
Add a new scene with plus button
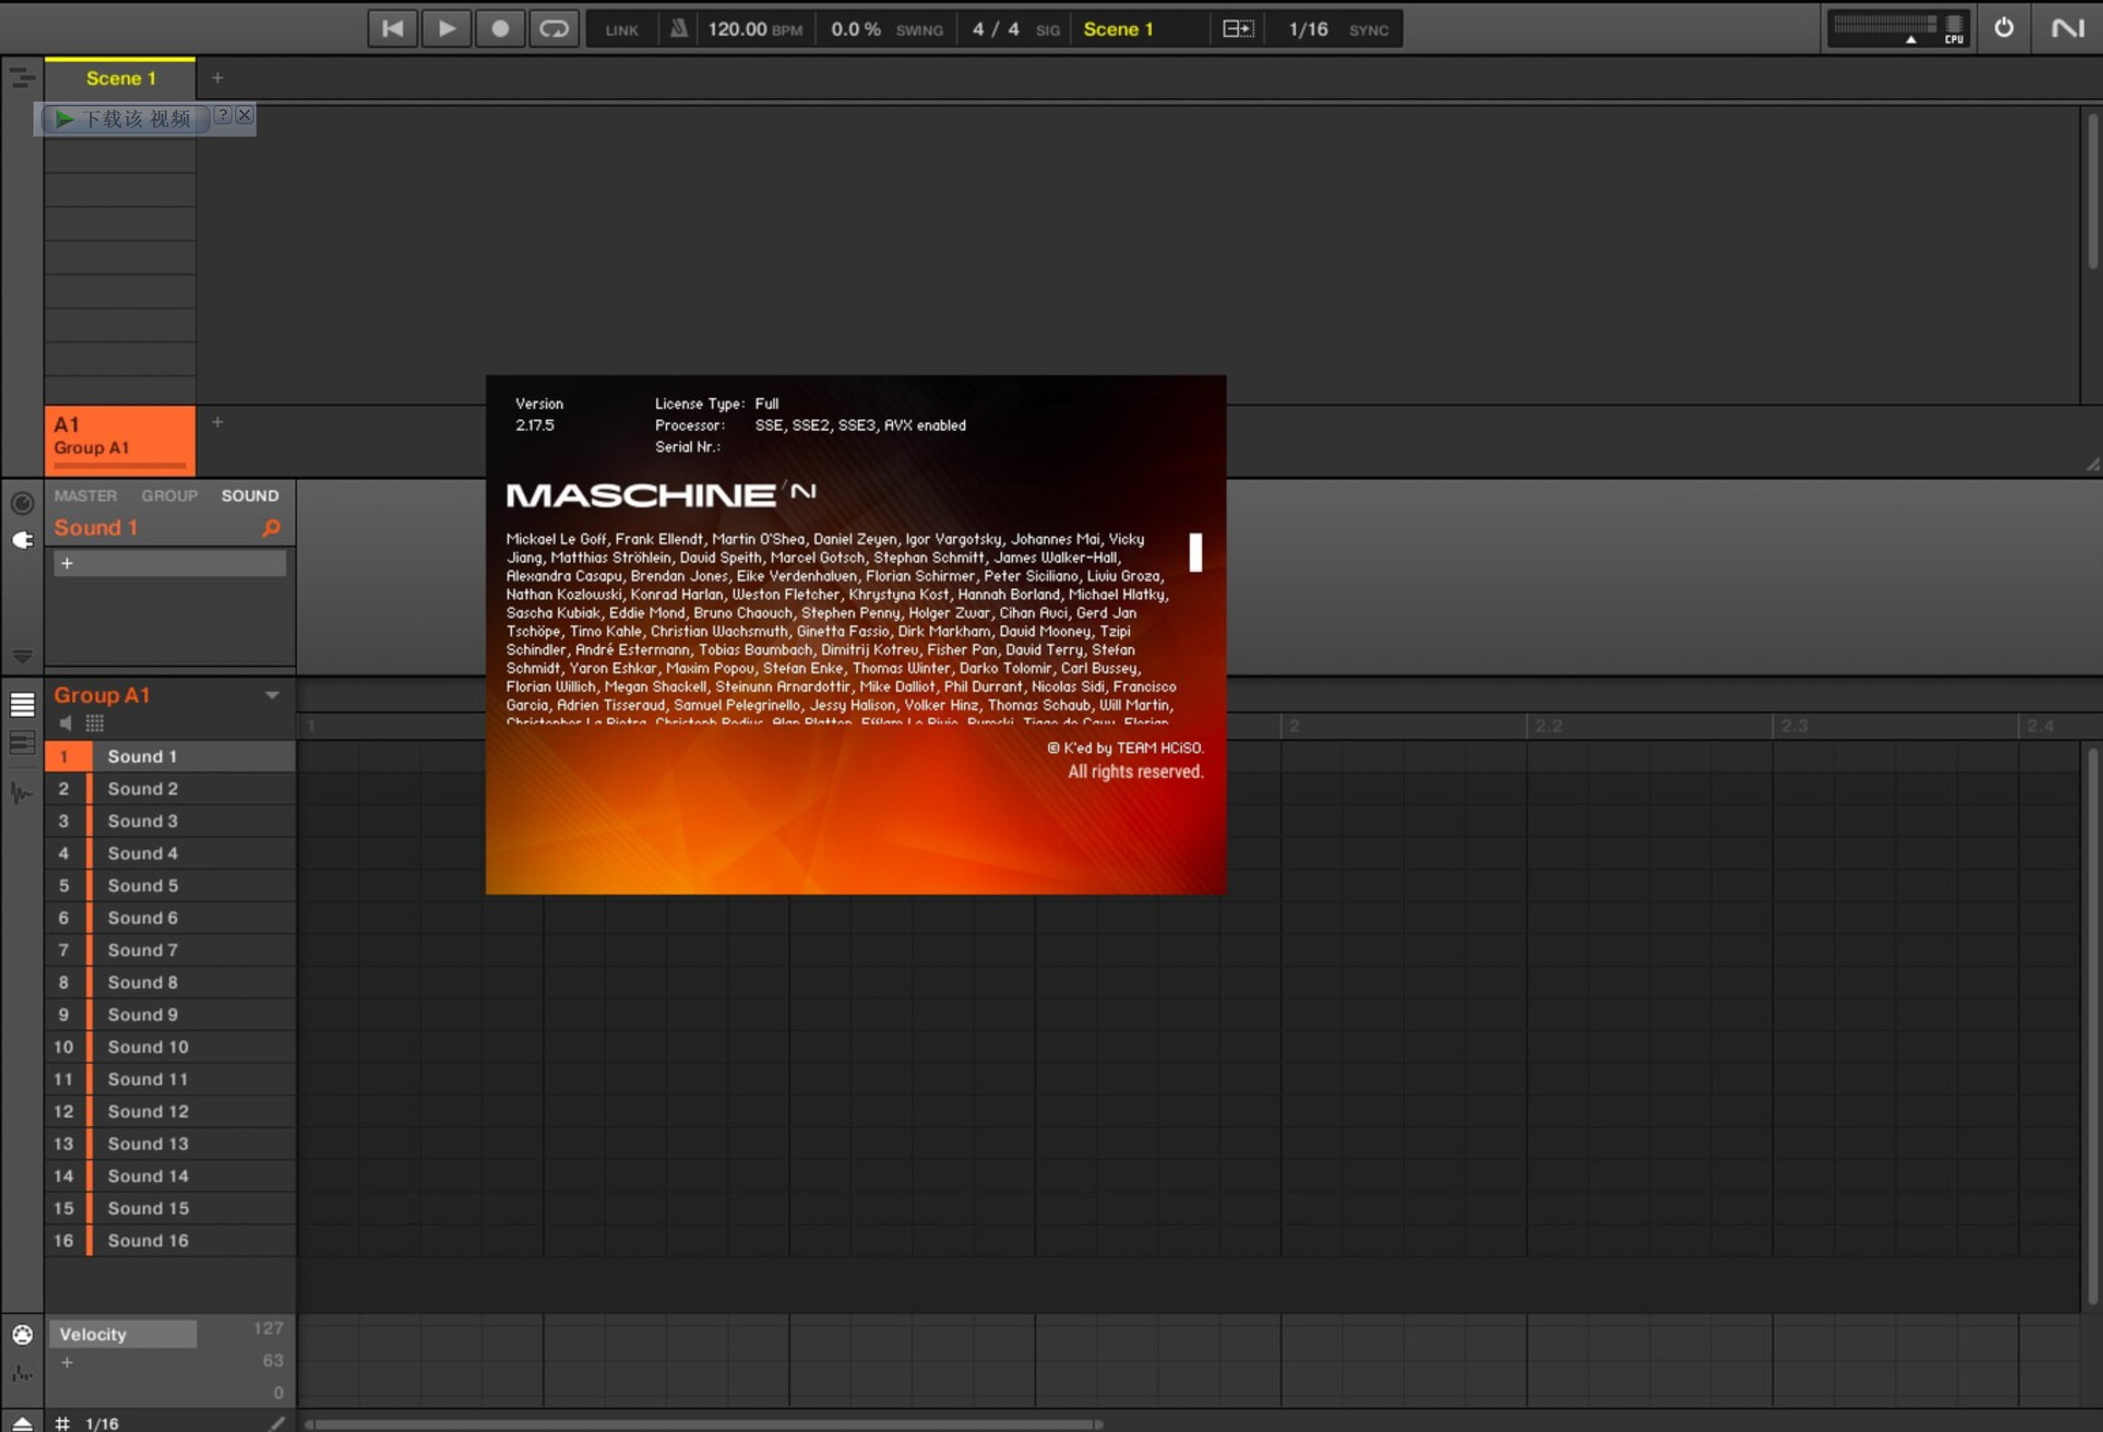[x=217, y=78]
